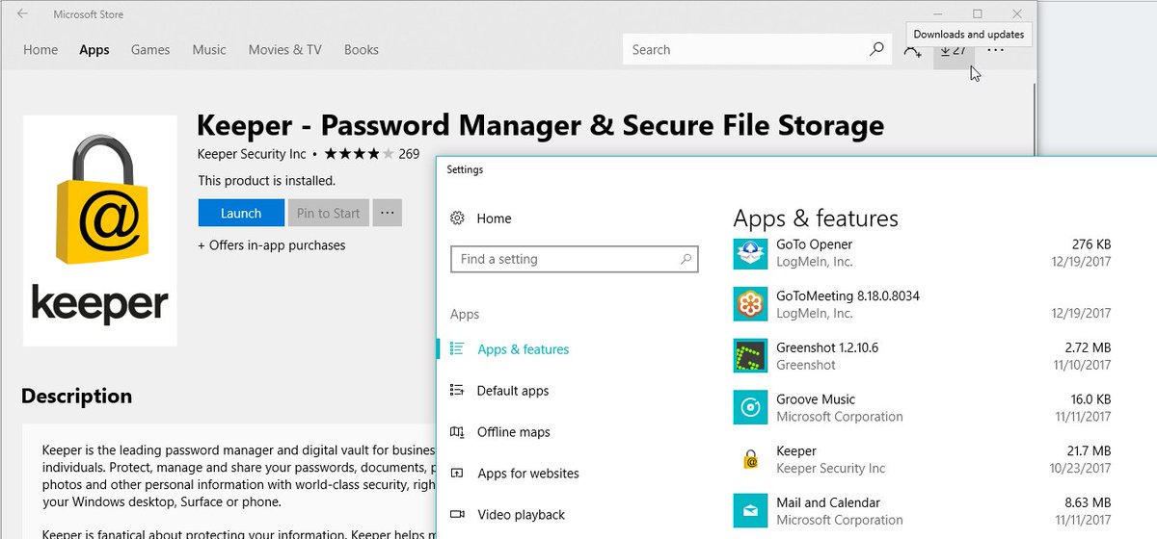The image size is (1157, 539).
Task: Click the Pin to Start button
Action: (x=328, y=214)
